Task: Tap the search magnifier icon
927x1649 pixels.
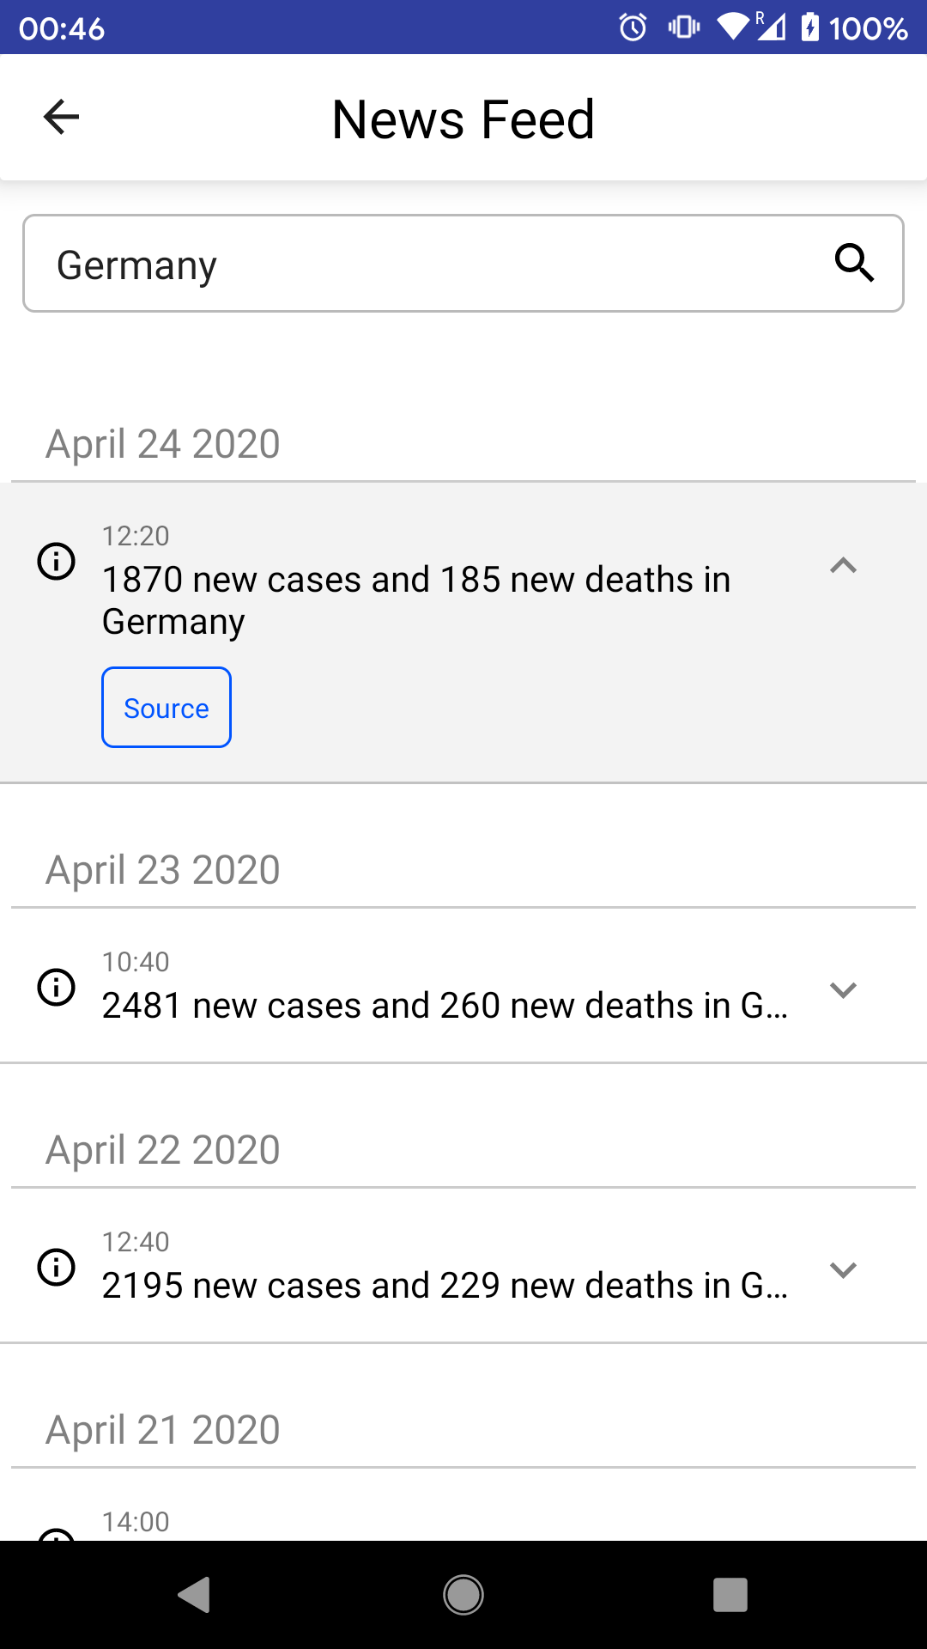Action: click(854, 263)
